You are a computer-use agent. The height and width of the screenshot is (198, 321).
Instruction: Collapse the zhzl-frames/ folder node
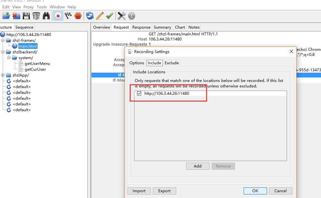pyautogui.click(x=3, y=40)
